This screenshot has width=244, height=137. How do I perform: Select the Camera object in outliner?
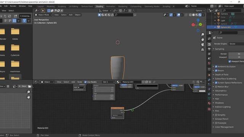click(224, 14)
